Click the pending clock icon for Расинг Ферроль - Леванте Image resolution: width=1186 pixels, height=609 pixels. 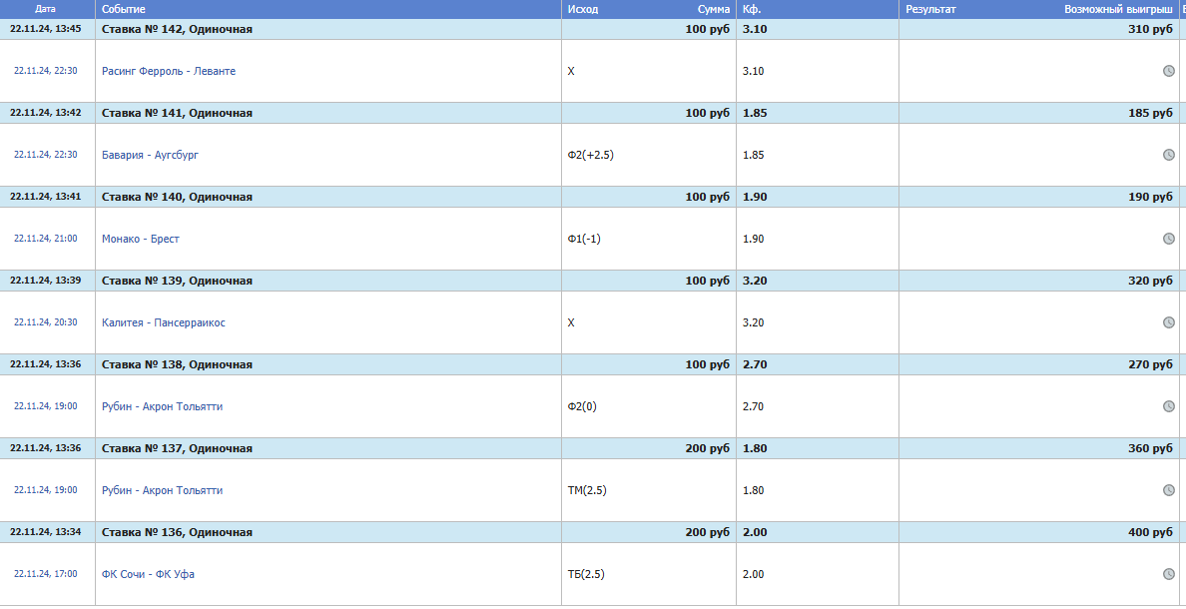[x=1168, y=71]
